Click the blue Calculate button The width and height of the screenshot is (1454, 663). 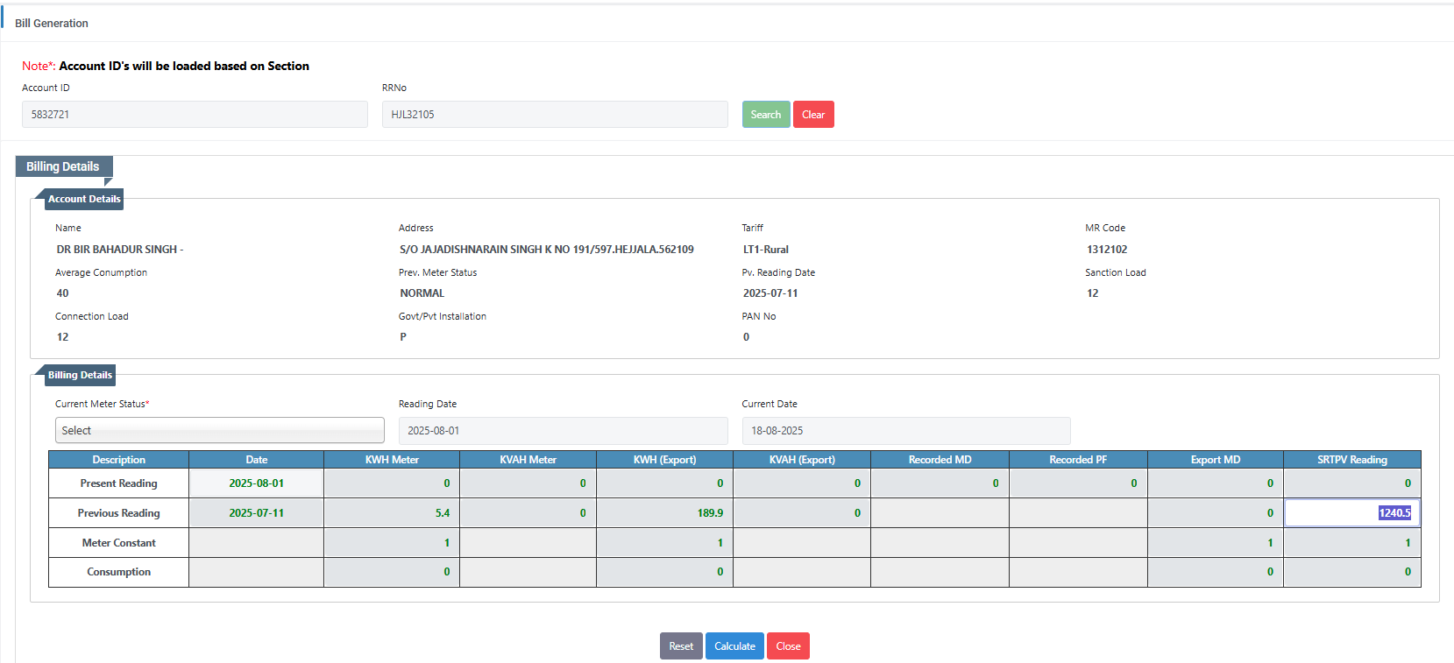[x=734, y=646]
